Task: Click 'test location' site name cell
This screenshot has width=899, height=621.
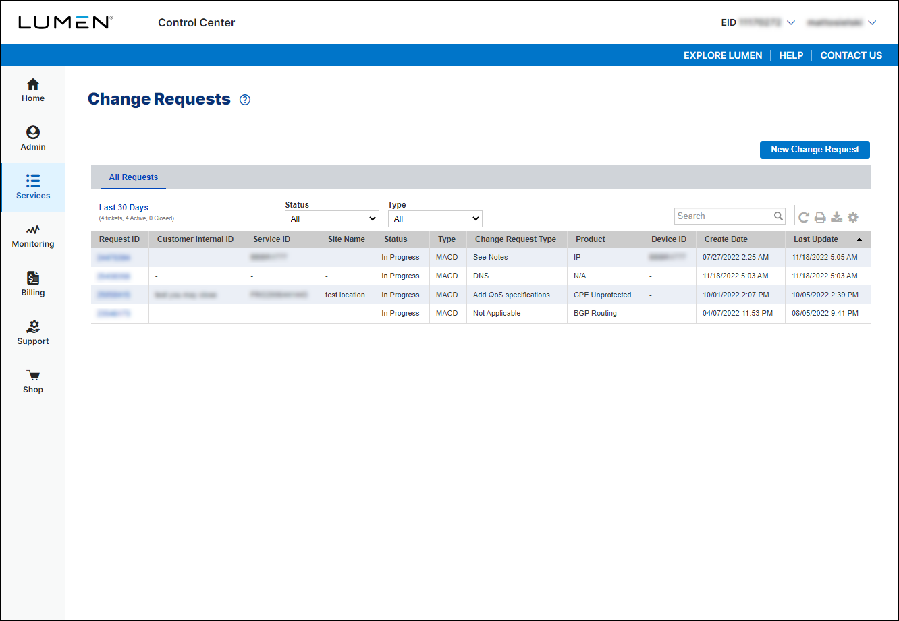Action: pos(345,295)
